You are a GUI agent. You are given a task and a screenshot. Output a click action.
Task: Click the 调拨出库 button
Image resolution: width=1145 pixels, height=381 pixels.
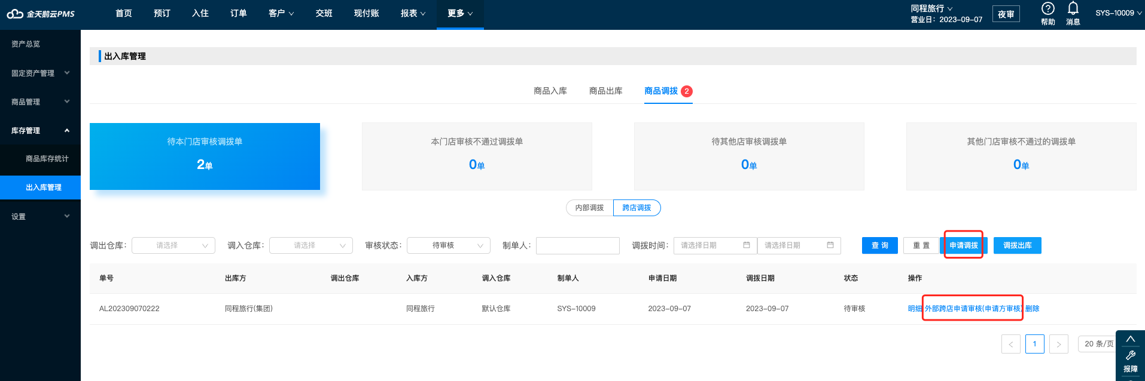point(1018,245)
